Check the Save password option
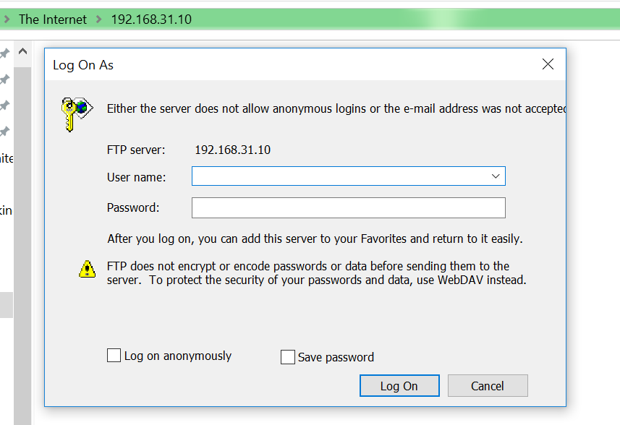The image size is (620, 425). 287,356
